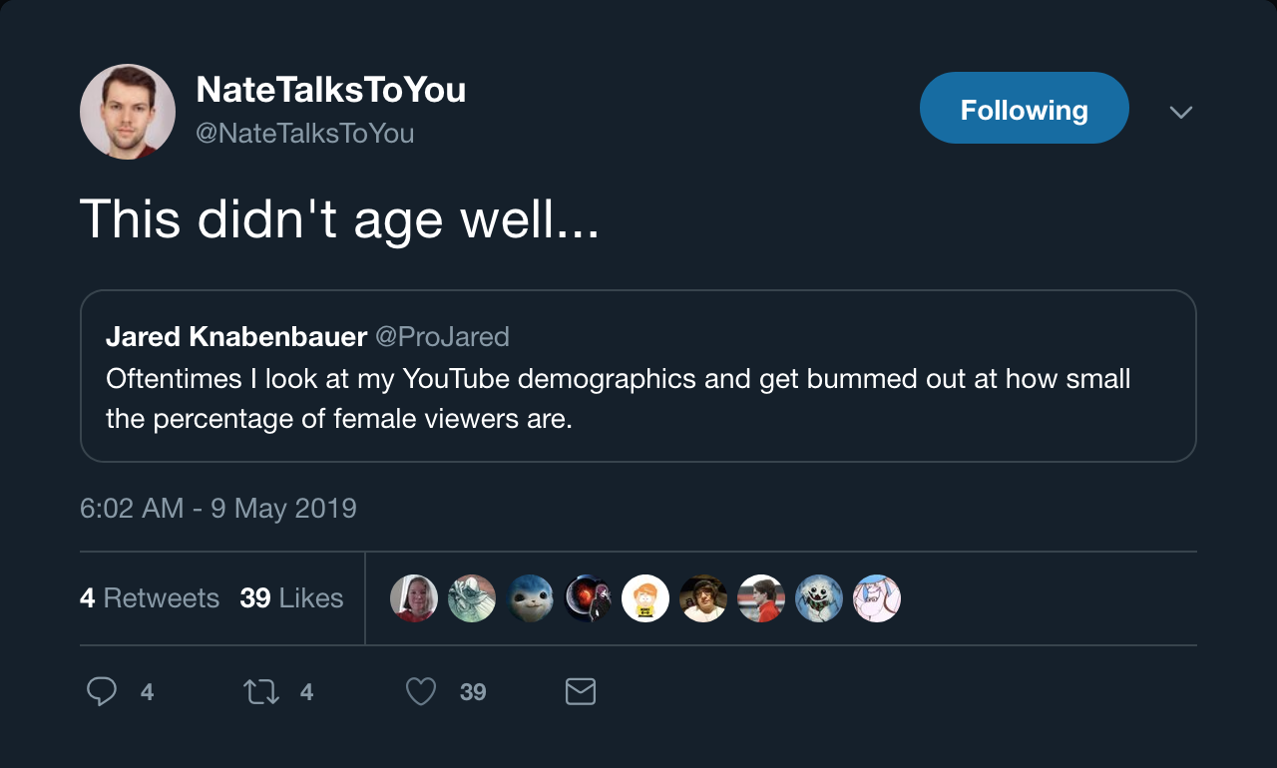Open the dropdown arrow beside Following
This screenshot has height=768, width=1277.
(x=1181, y=113)
